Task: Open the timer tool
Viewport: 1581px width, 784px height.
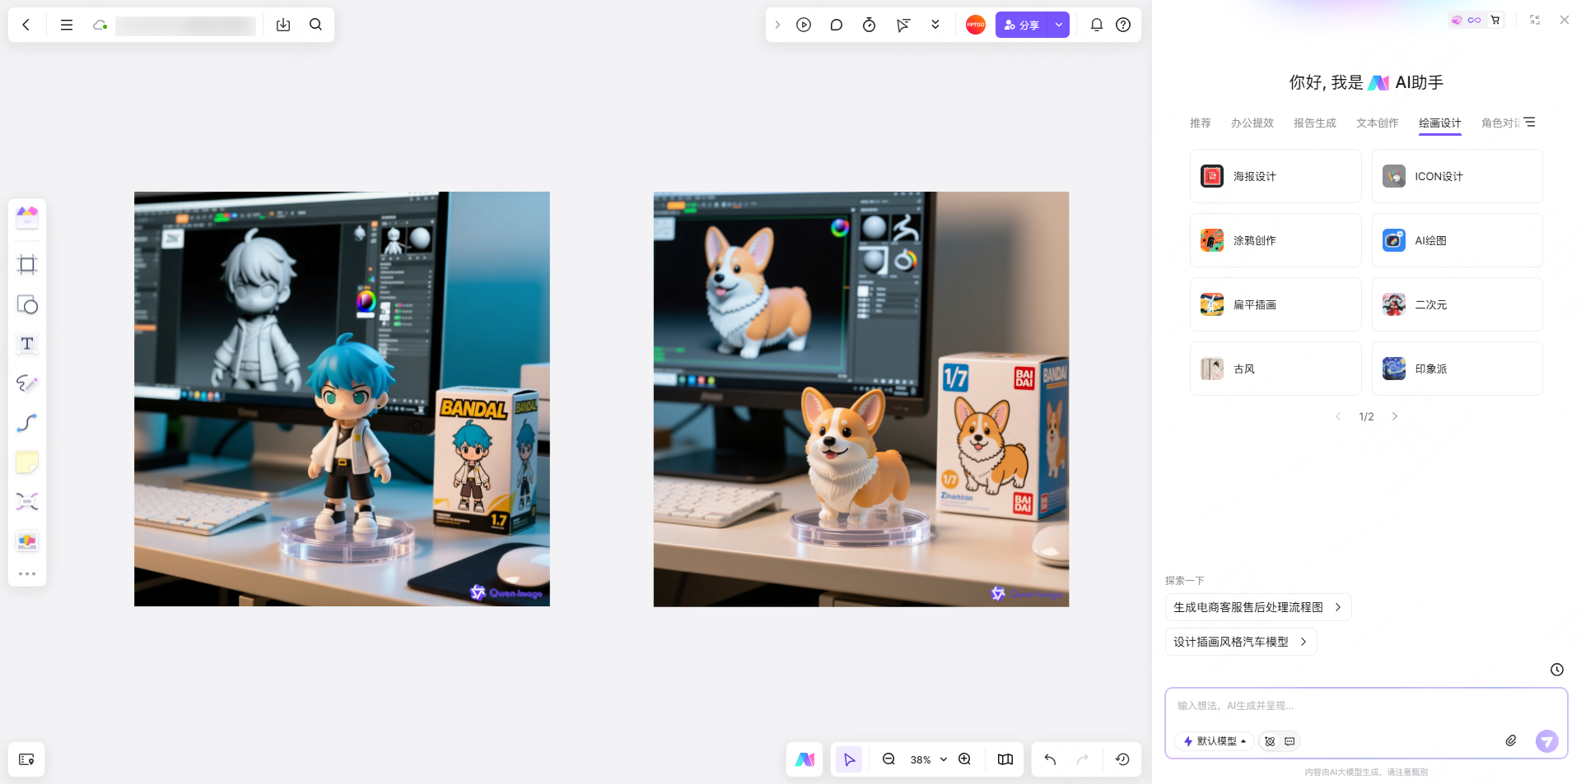Action: click(x=869, y=25)
